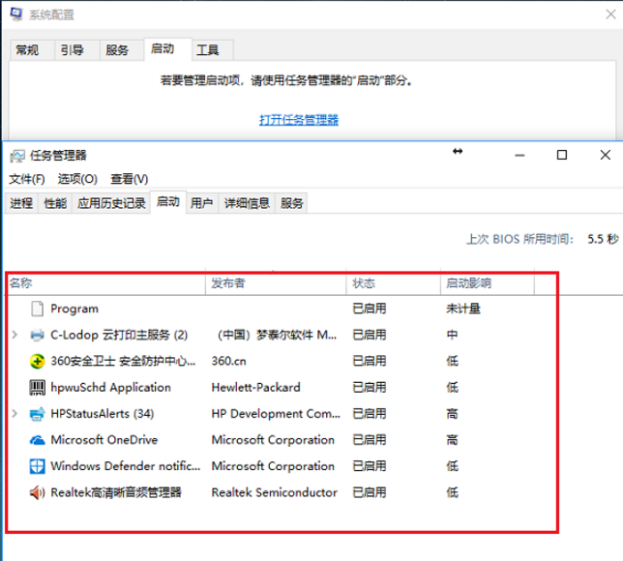This screenshot has height=561, width=623.
Task: Open the 查看(V) menu
Action: click(129, 179)
